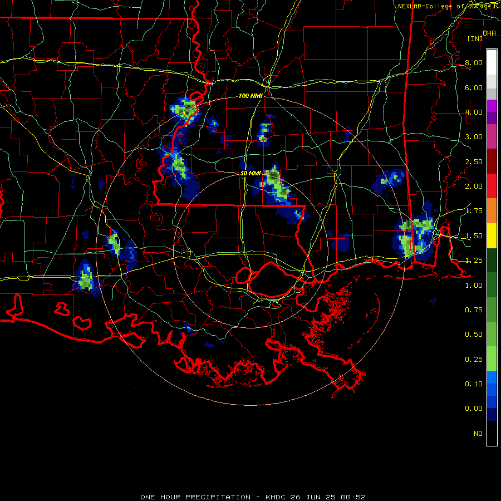Select the dark purple legend swatch
Viewport: 501px width, 501px height.
tap(492, 118)
